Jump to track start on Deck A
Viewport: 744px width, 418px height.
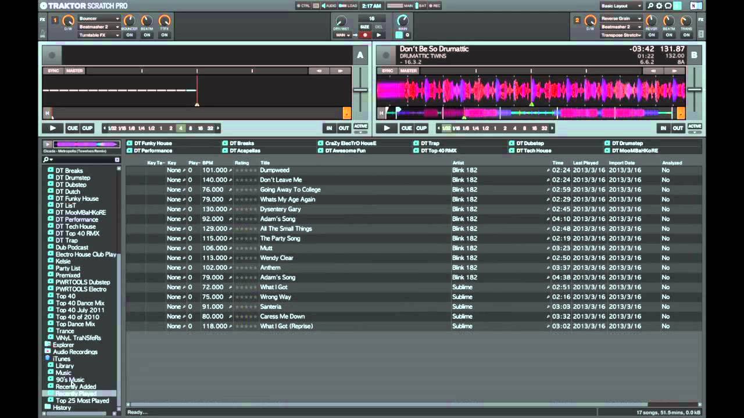(x=47, y=113)
